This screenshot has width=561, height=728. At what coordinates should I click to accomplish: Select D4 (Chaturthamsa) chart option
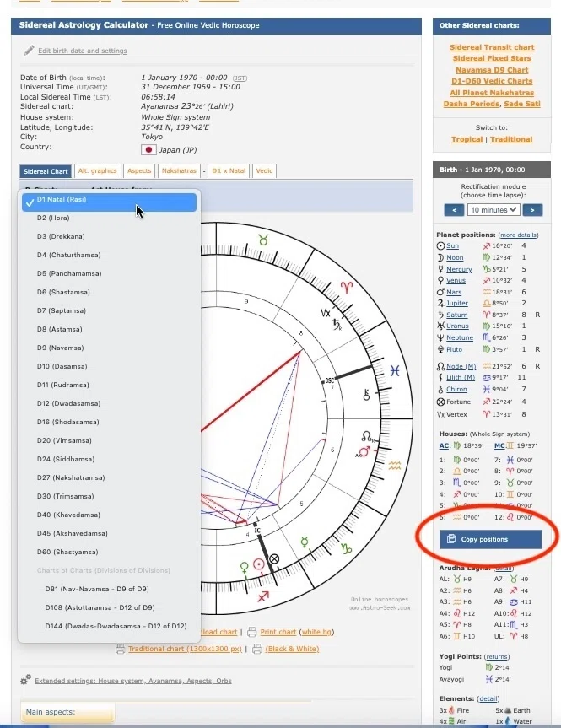(x=109, y=255)
